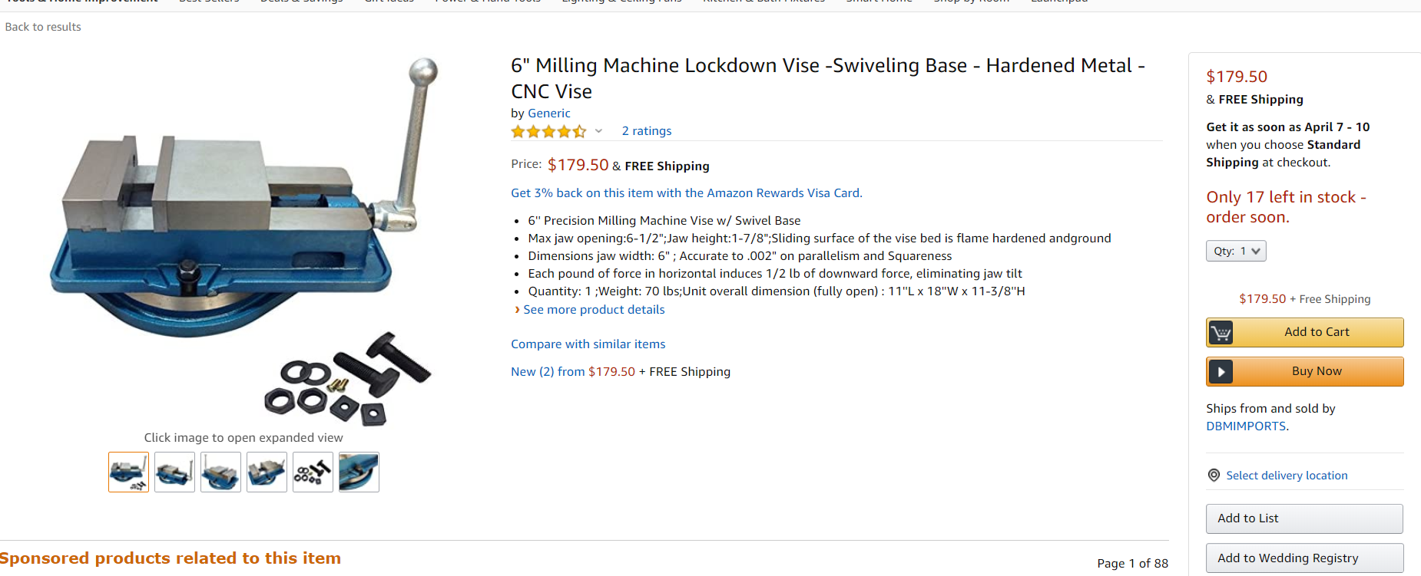Image resolution: width=1421 pixels, height=576 pixels.
Task: Click the cart icon on Add to Cart
Action: [x=1221, y=332]
